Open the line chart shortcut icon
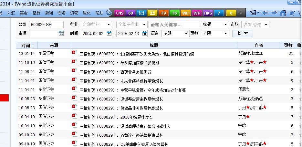302x147 pixels. pos(141,13)
